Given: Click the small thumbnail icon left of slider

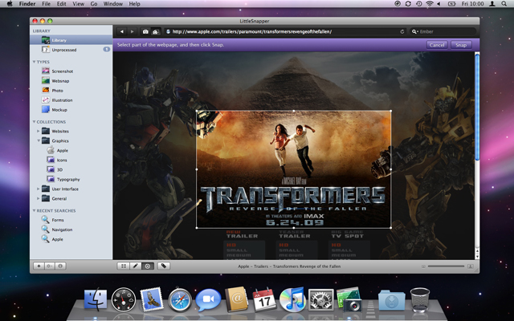Looking at the screenshot, I should tap(423, 266).
